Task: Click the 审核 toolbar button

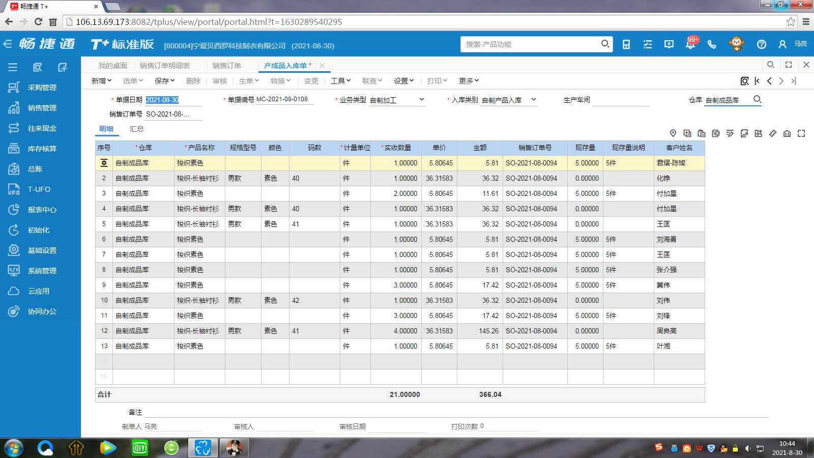Action: [220, 81]
